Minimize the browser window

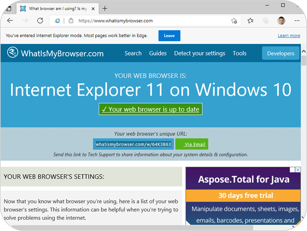coord(267,5)
